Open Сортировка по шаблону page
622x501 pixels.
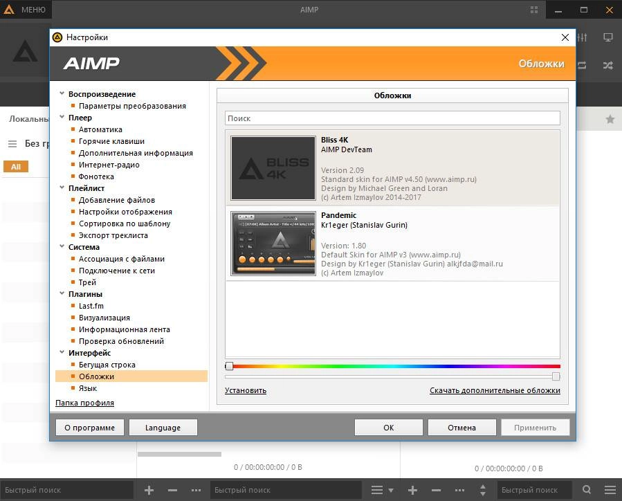click(125, 224)
